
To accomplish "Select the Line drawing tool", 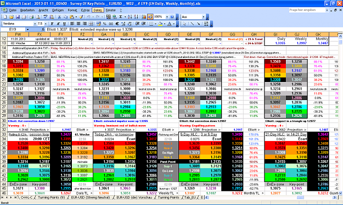I will [192, 24].
